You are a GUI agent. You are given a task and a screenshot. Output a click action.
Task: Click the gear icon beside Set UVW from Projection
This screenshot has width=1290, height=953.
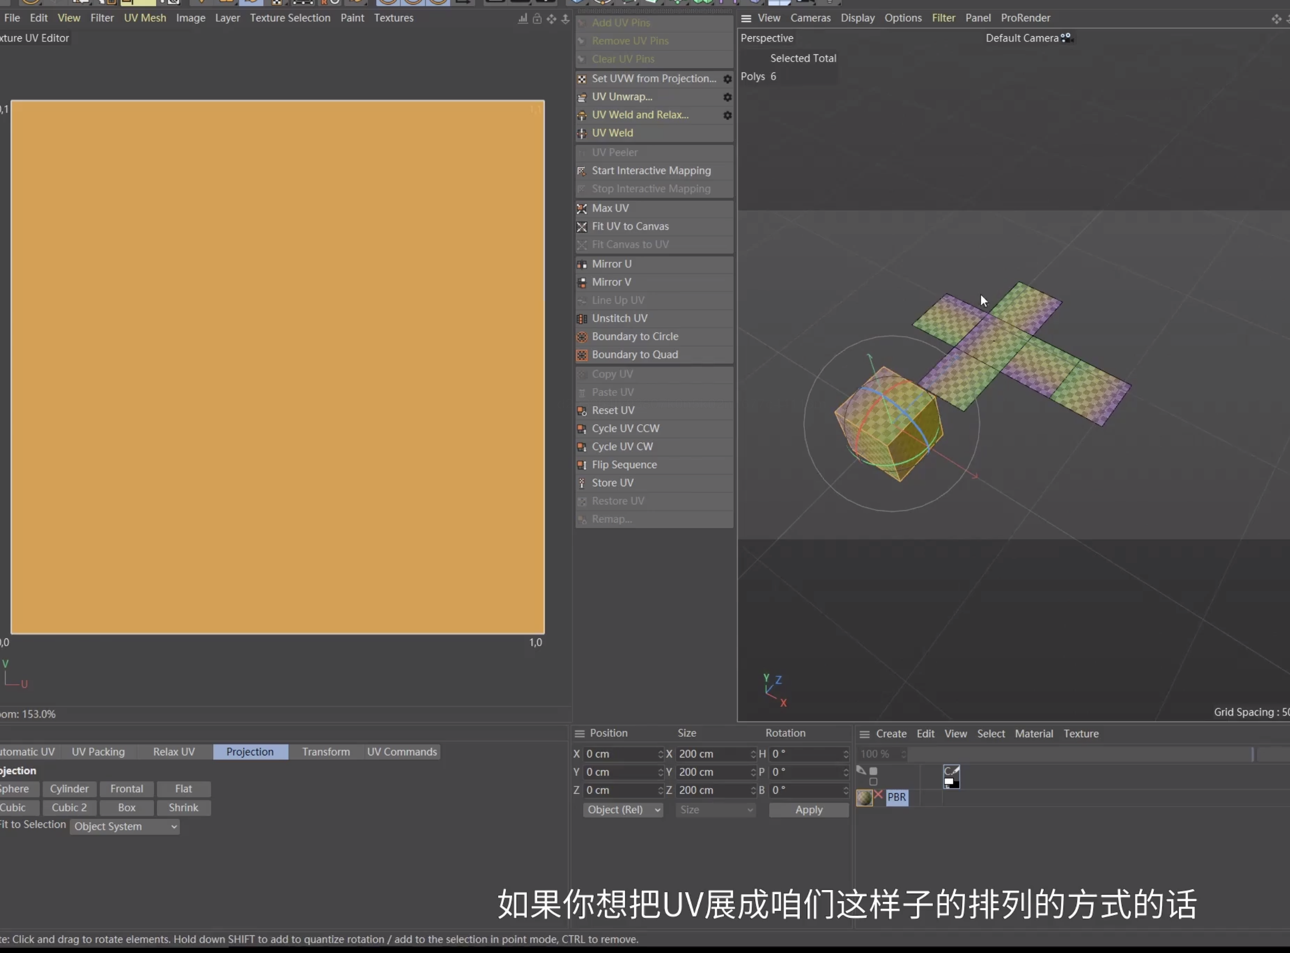tap(727, 79)
